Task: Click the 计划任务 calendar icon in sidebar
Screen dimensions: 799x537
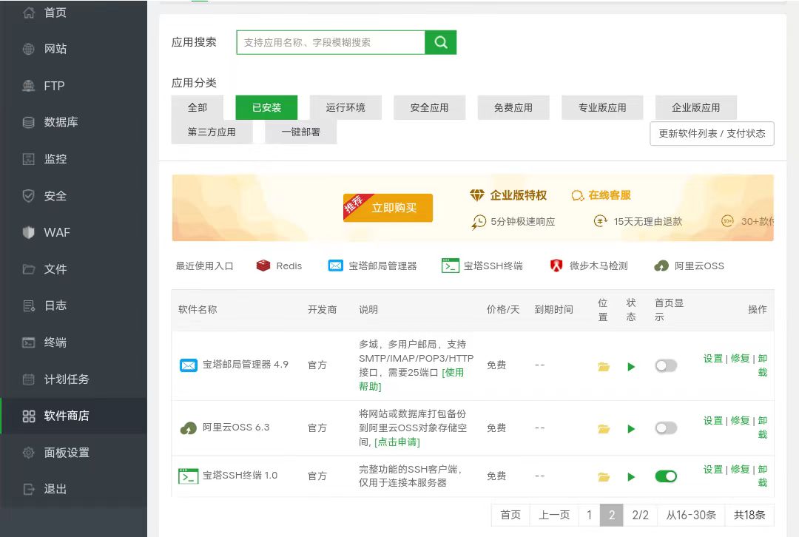Action: point(29,379)
